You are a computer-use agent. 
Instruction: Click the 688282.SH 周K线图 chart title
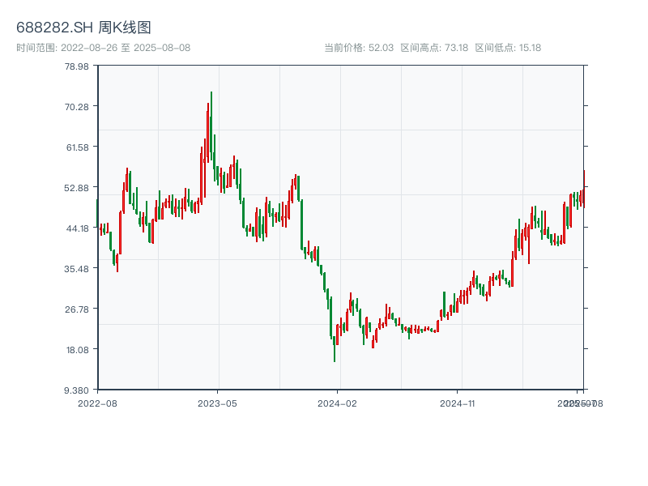tap(83, 28)
